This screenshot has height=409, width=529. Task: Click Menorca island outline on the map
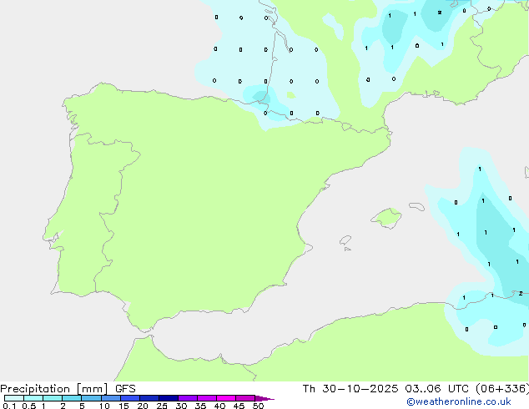point(417,206)
